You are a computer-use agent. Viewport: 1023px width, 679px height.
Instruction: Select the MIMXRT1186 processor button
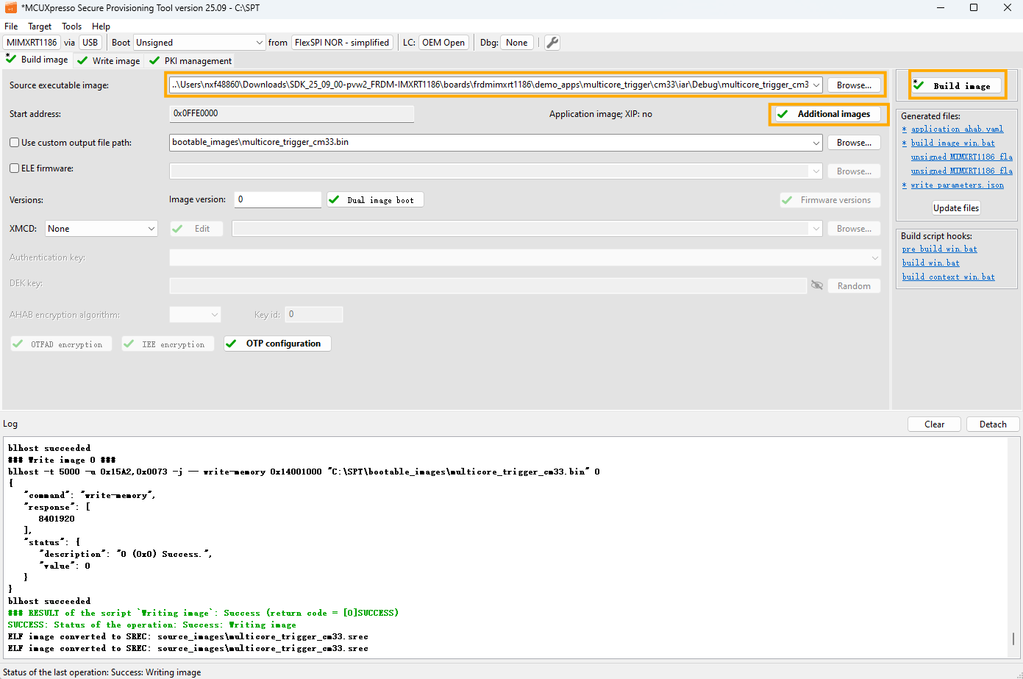tap(32, 43)
